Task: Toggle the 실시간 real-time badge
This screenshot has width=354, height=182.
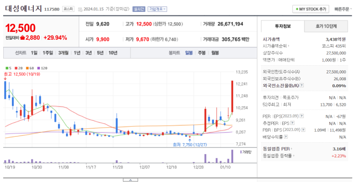Action: click(x=139, y=9)
